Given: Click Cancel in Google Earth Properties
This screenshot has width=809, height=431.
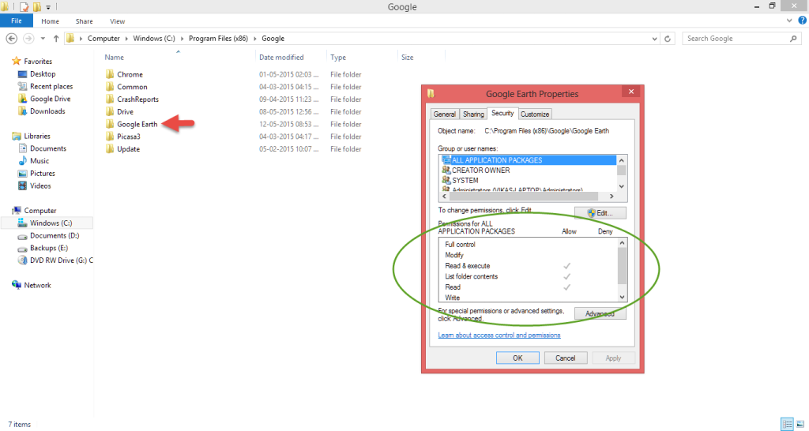Looking at the screenshot, I should (566, 358).
